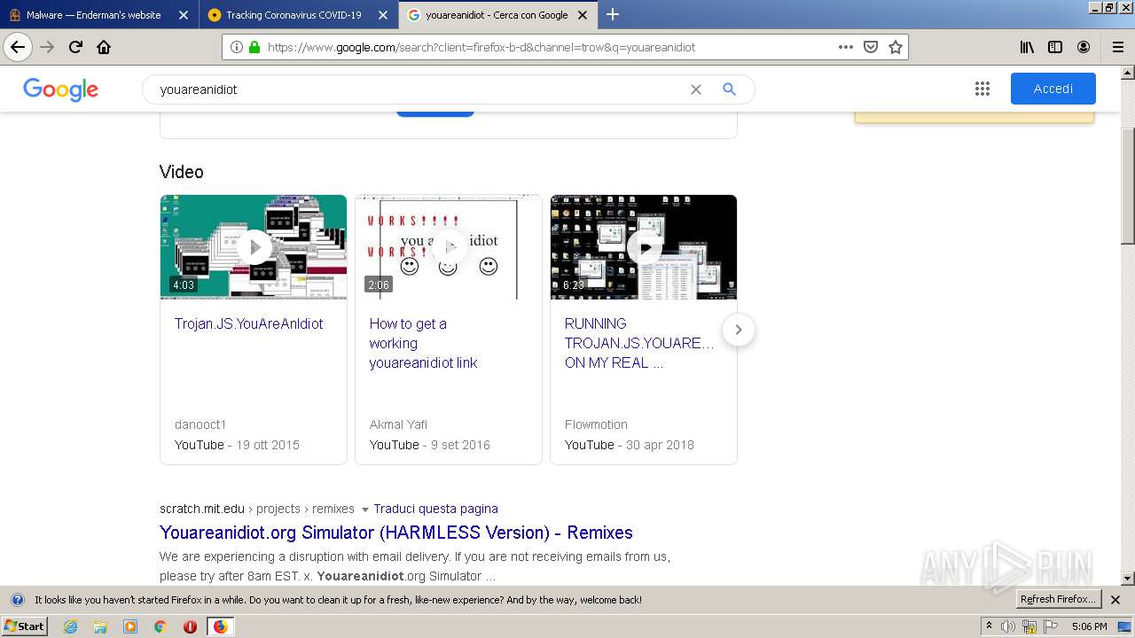Open Internet Explorer from the taskbar
Screen dimensions: 1135x638
pos(70,626)
